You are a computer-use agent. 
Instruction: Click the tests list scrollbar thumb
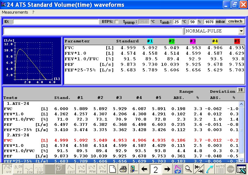tap(241, 130)
